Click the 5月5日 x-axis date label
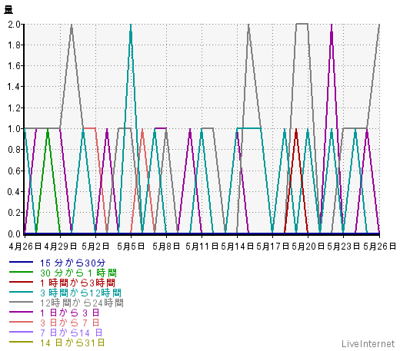The image size is (400, 351). pyautogui.click(x=131, y=247)
